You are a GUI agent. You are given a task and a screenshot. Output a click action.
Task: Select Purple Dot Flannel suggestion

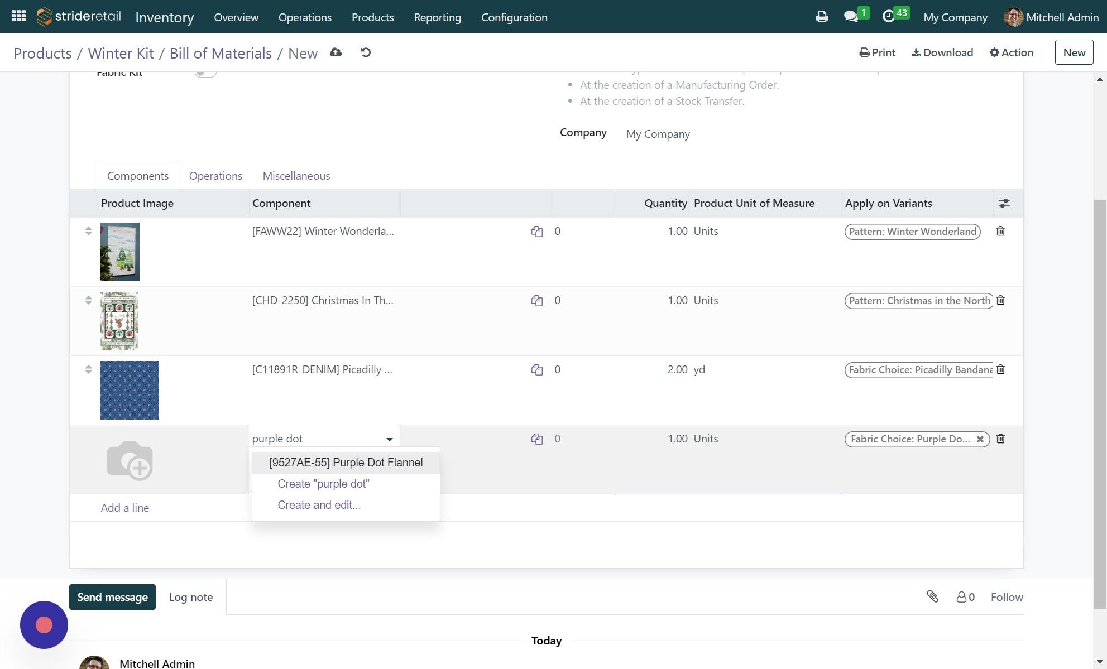tap(346, 463)
